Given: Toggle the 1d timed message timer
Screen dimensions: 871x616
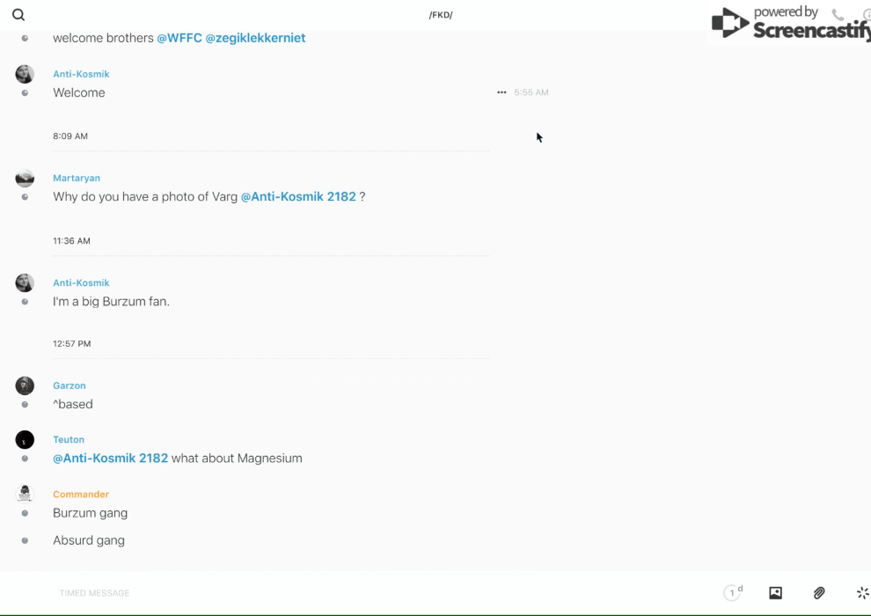Looking at the screenshot, I should (x=733, y=593).
